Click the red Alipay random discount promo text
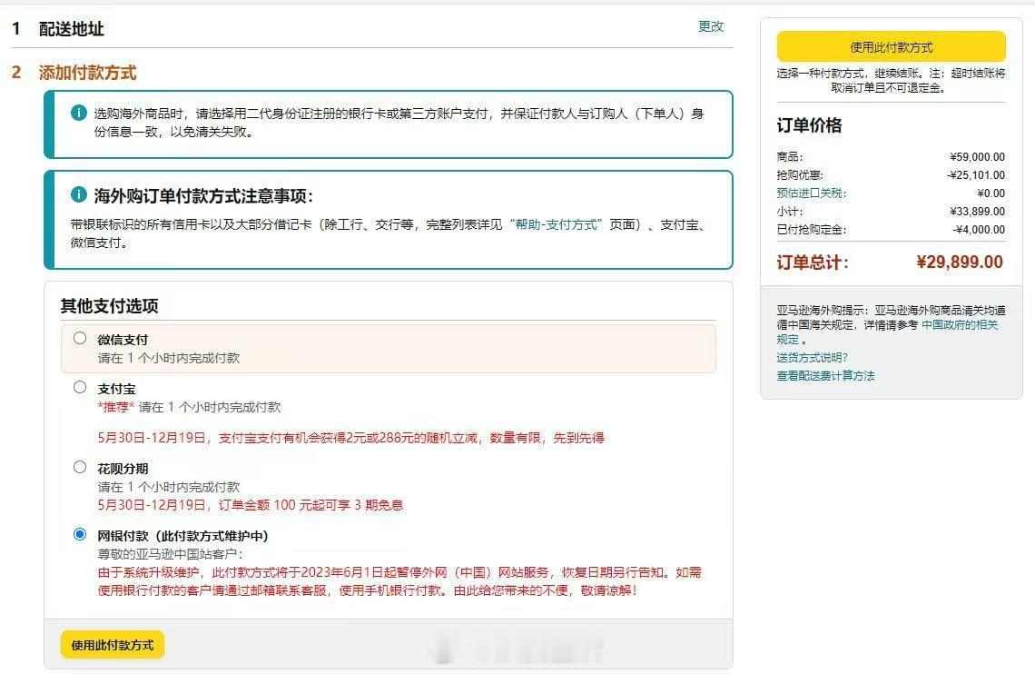1035x674 pixels. 351,438
